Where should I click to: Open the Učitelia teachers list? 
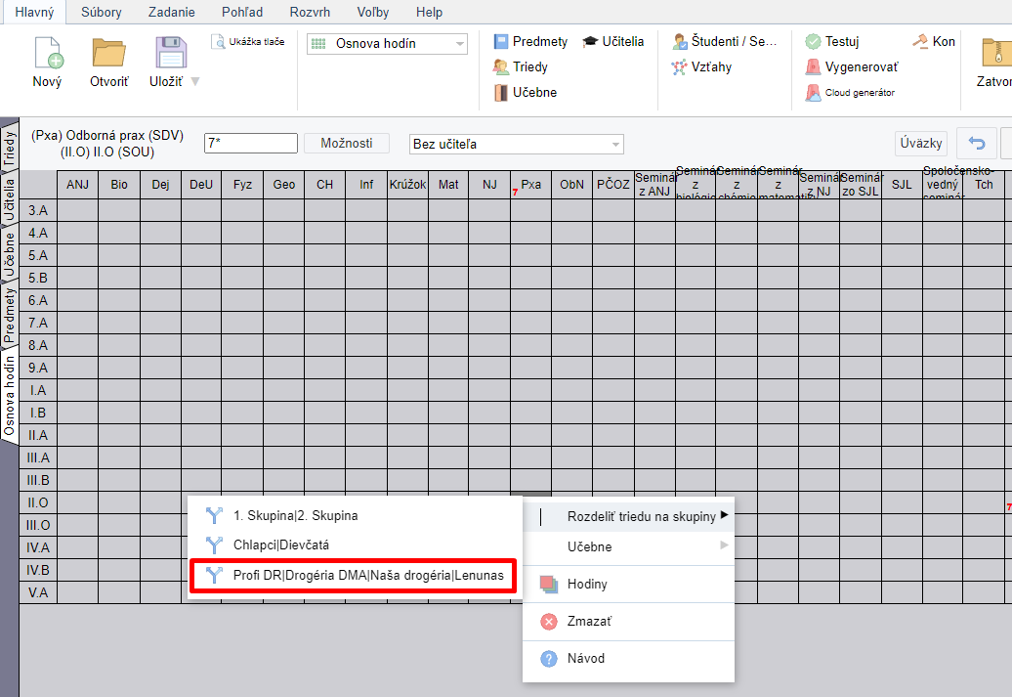point(613,41)
